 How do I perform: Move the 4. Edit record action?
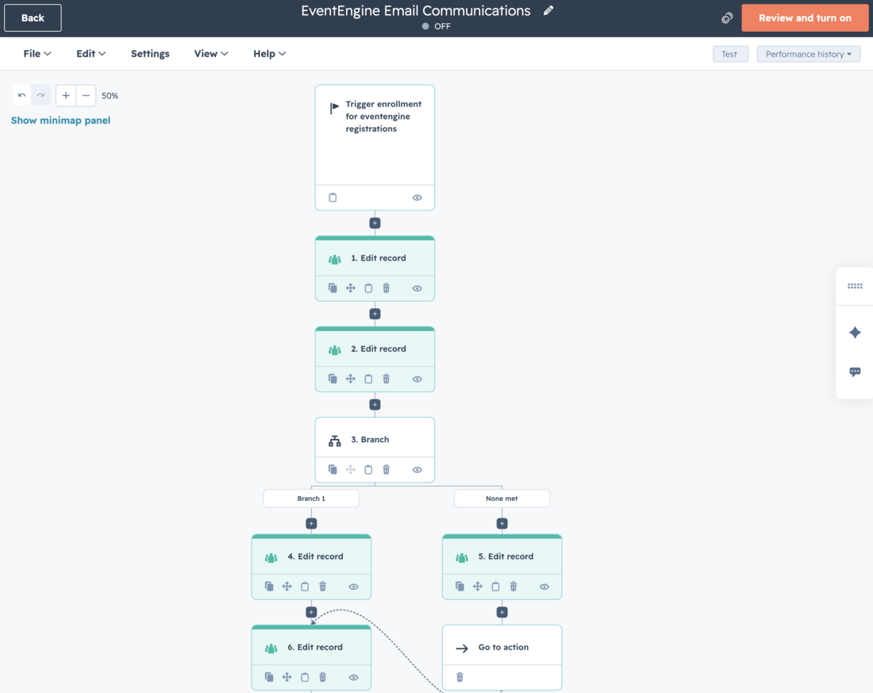click(x=287, y=586)
